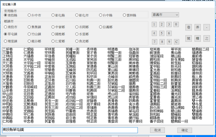216x137 pixels.
Task: Confirm the address with 確定 button
Action: pos(185,130)
